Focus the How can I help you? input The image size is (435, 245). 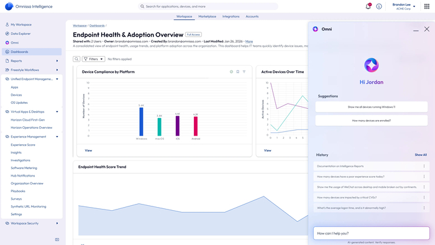372,233
